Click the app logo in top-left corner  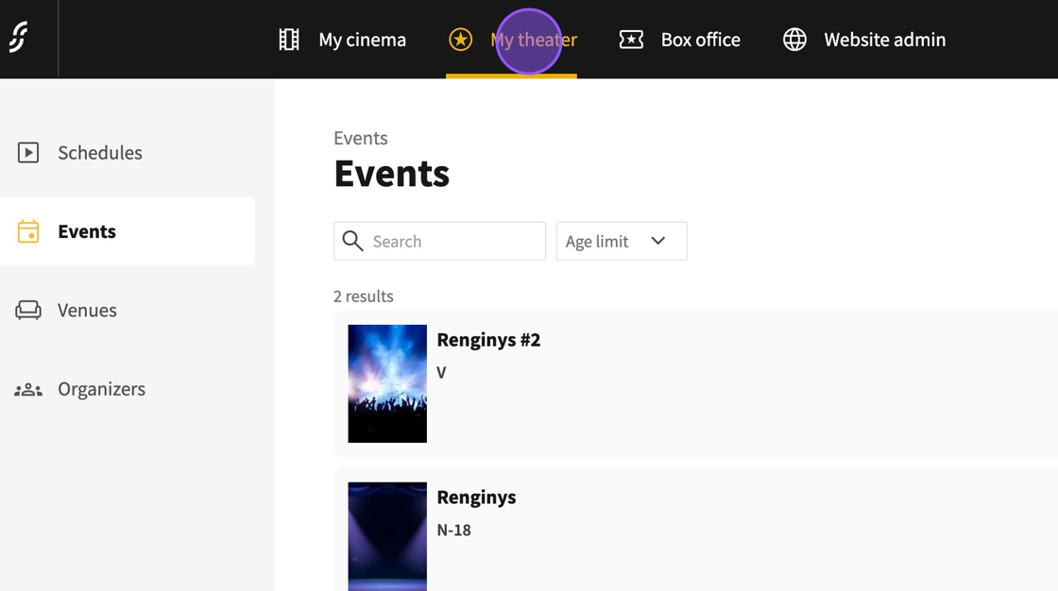click(x=19, y=38)
